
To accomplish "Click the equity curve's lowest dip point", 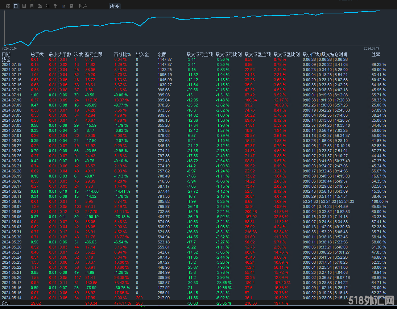I will (28, 46).
